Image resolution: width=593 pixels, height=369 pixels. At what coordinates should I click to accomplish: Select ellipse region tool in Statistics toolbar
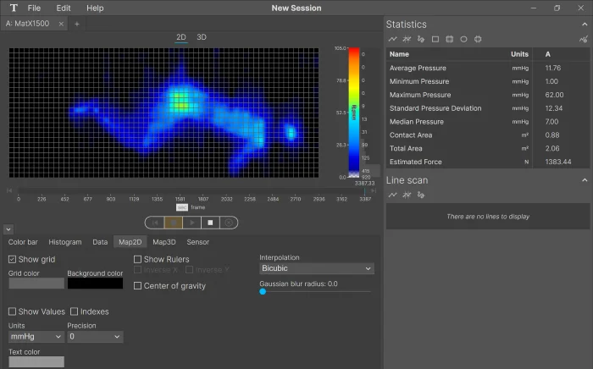[463, 39]
